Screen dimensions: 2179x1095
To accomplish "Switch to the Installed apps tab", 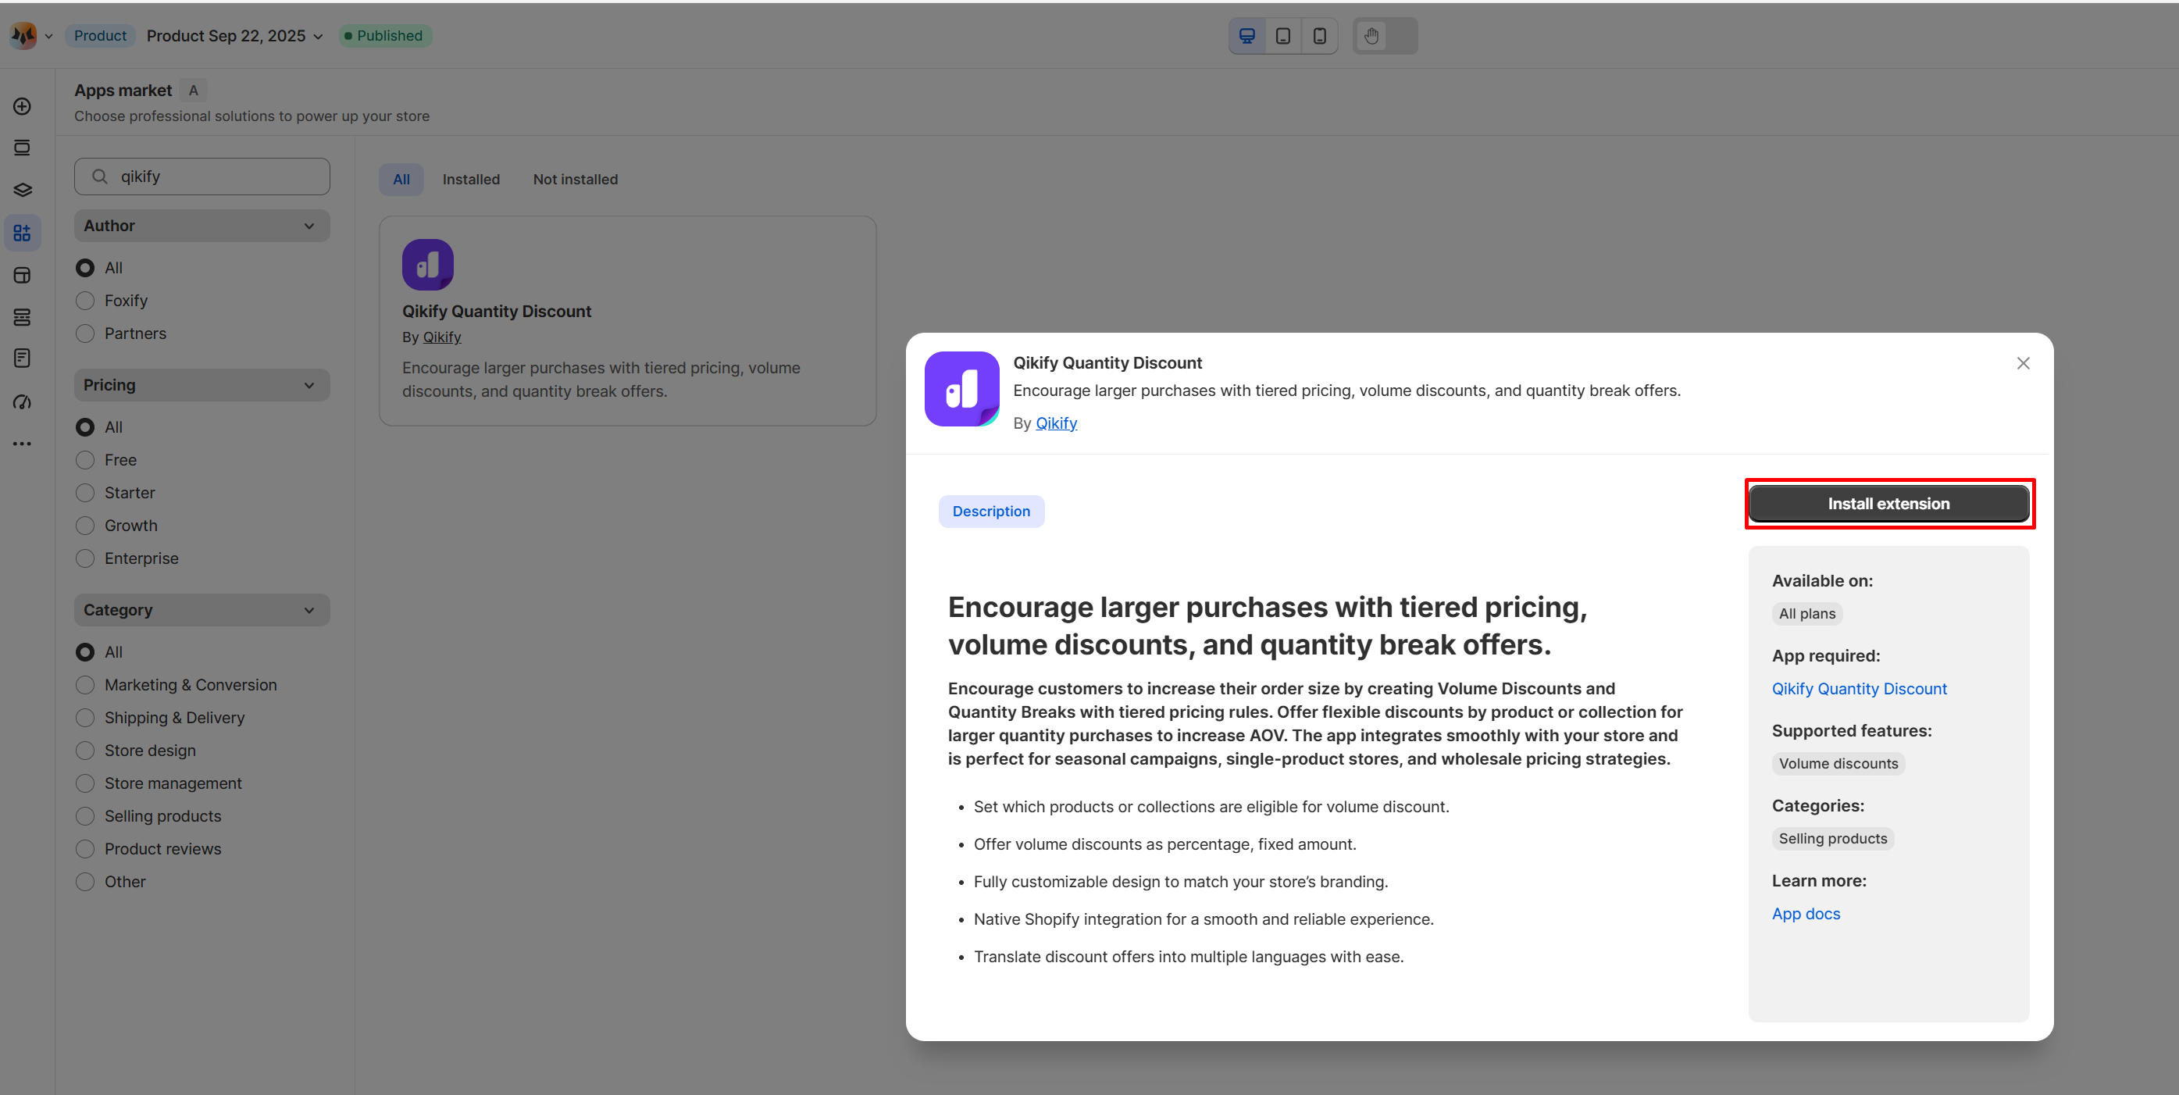I will pos(470,180).
